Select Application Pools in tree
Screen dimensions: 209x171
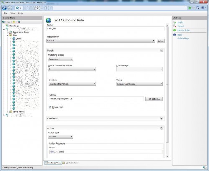point(21,32)
